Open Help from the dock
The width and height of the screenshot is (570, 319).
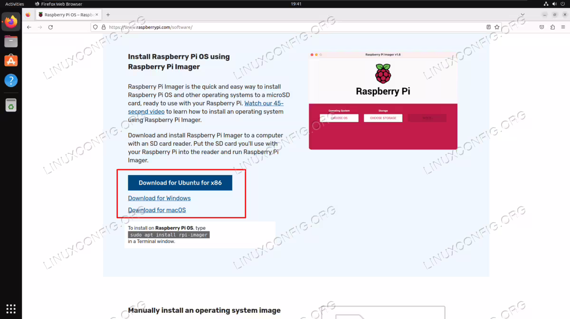click(x=11, y=80)
